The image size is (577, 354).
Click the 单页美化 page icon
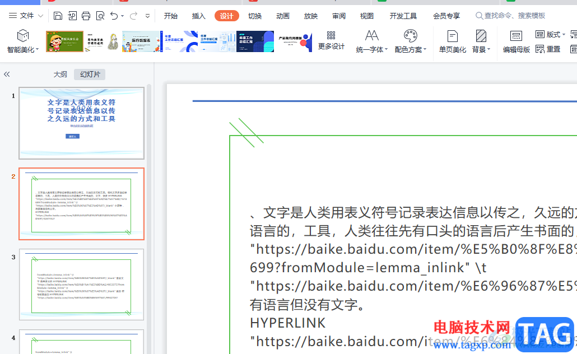tap(452, 36)
